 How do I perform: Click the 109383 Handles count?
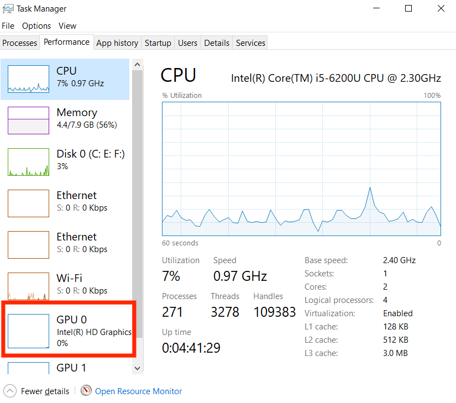[x=275, y=312]
